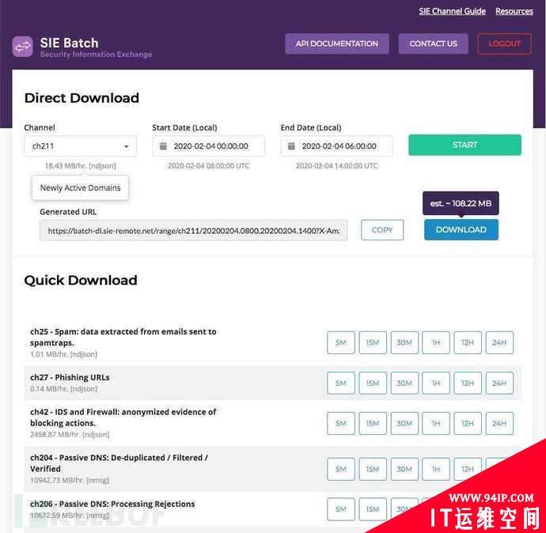Click the CONTACT US button

coord(433,43)
